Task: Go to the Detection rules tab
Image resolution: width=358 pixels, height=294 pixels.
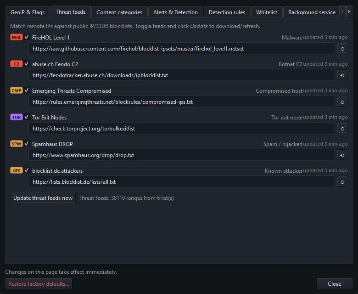Action: tap(227, 12)
